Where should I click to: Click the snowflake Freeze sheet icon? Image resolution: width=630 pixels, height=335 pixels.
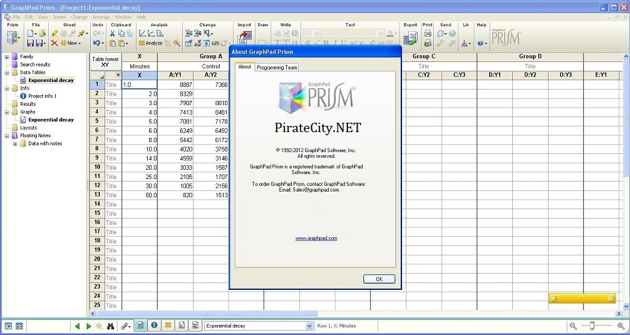click(x=63, y=34)
